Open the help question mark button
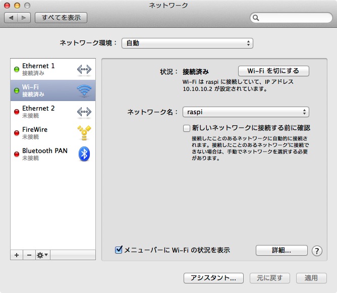Viewport: 337px width, 293px height. 317,251
